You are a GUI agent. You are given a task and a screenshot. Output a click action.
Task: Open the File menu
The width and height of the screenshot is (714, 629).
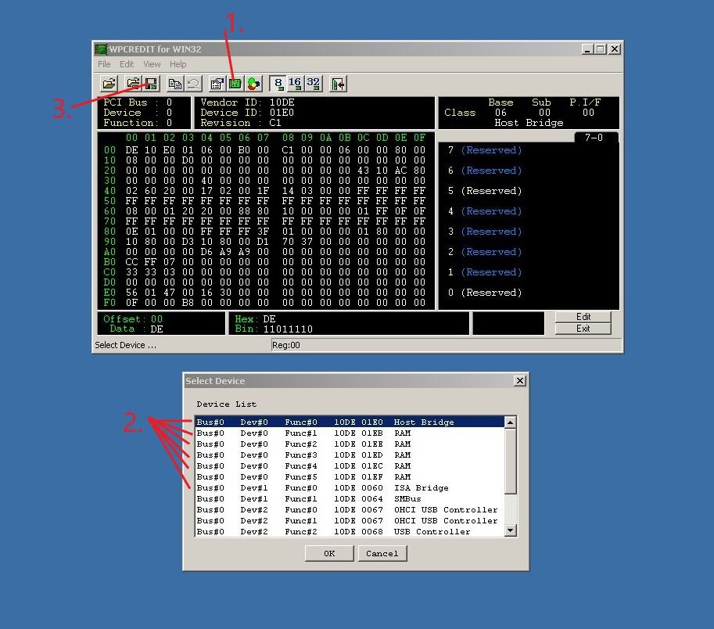tap(104, 64)
